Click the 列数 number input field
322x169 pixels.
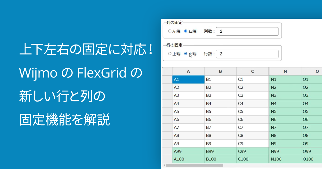pyautogui.click(x=247, y=31)
